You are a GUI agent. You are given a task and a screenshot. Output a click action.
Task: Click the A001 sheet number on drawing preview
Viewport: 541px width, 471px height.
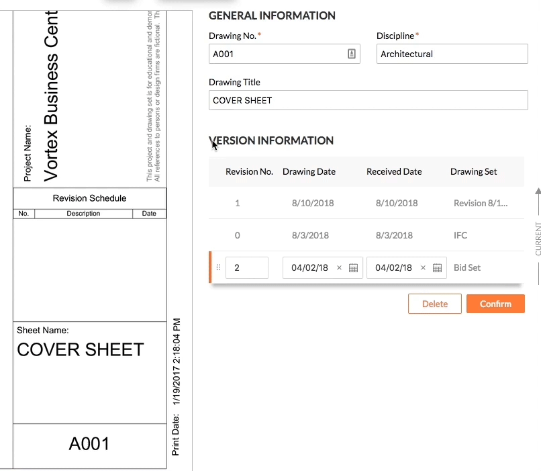click(x=89, y=443)
